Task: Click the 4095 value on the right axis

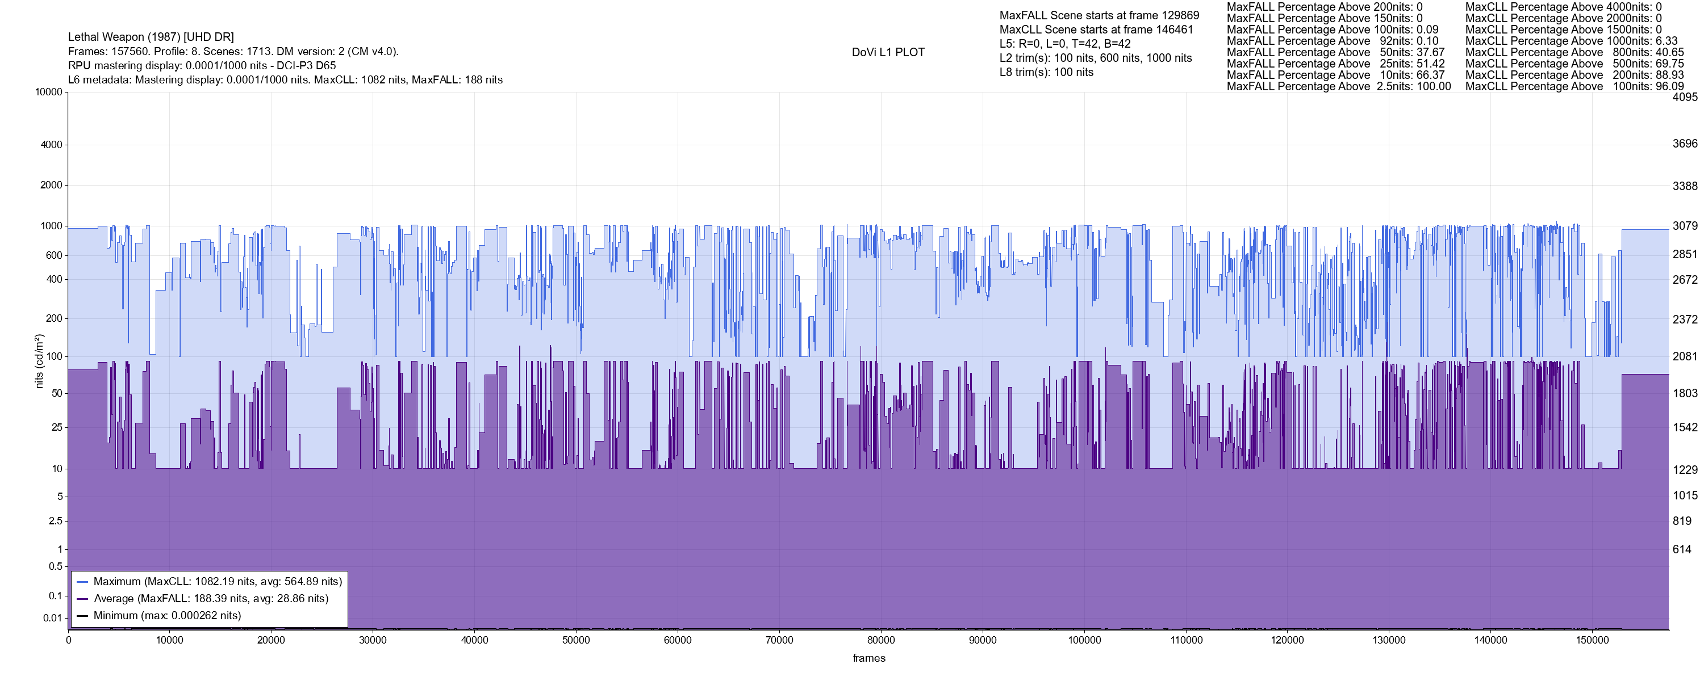Action: (1684, 97)
